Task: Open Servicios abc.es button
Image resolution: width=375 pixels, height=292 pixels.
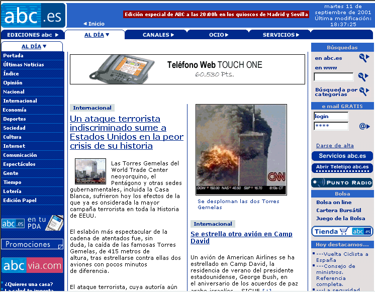Action: coord(342,156)
